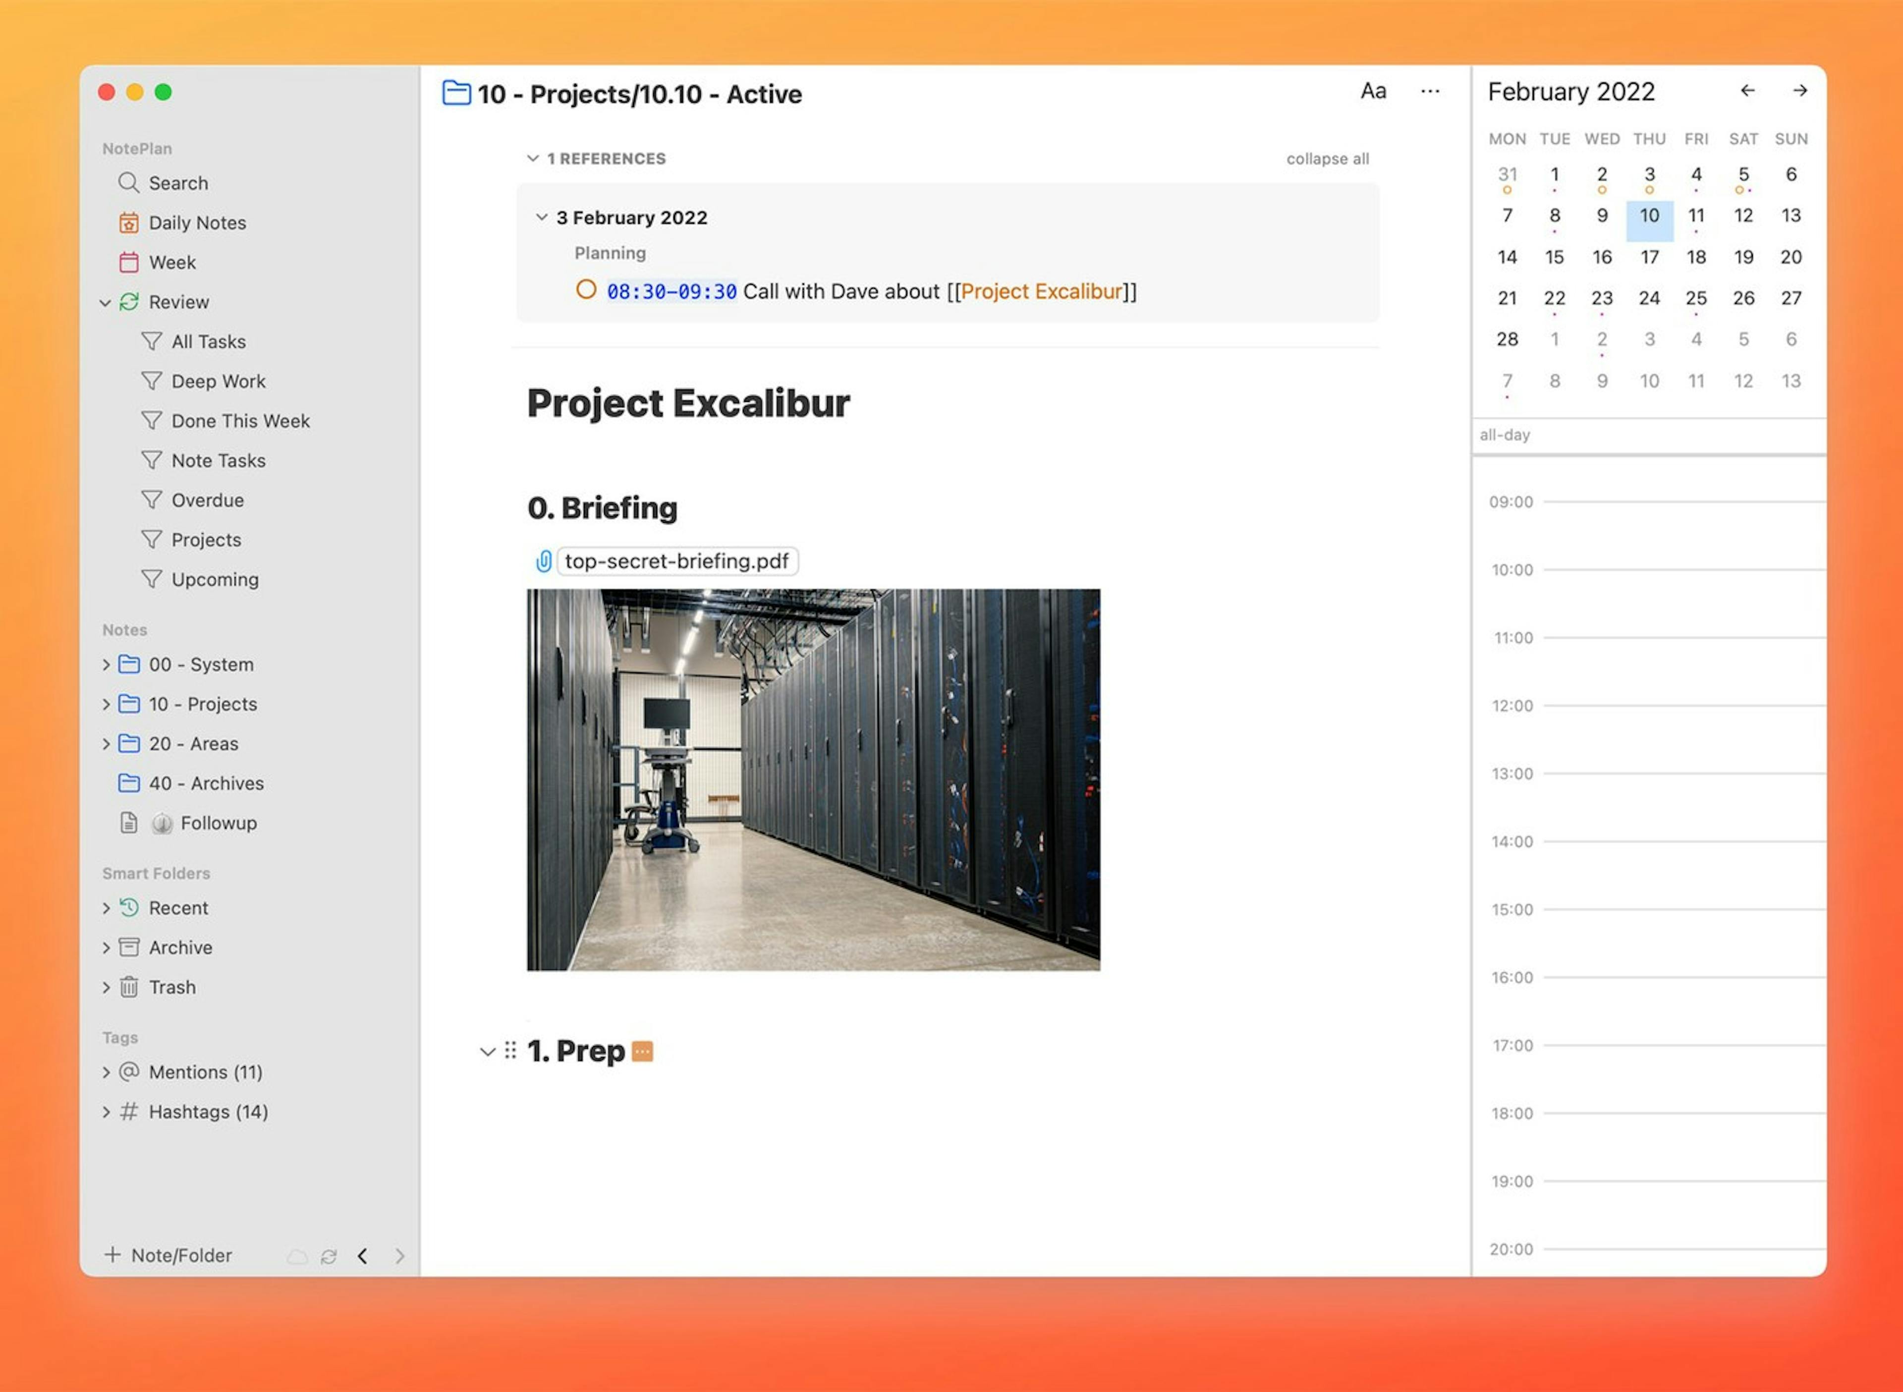Screen dimensions: 1903x1392
Task: Click the sync refresh icon at bottom
Action: pyautogui.click(x=329, y=1256)
